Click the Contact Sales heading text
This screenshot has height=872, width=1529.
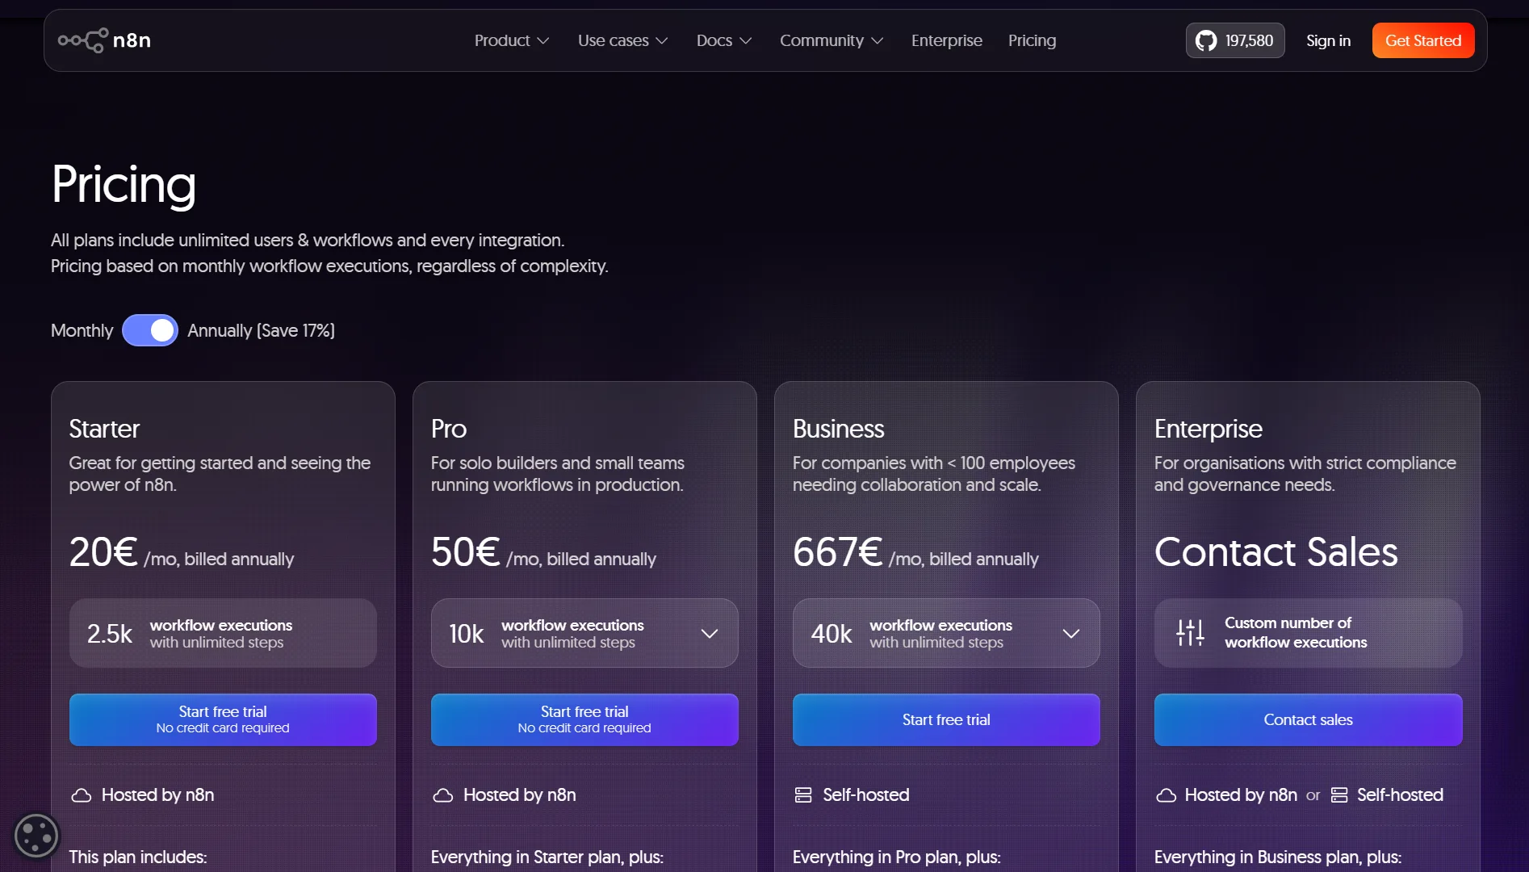[x=1276, y=552]
